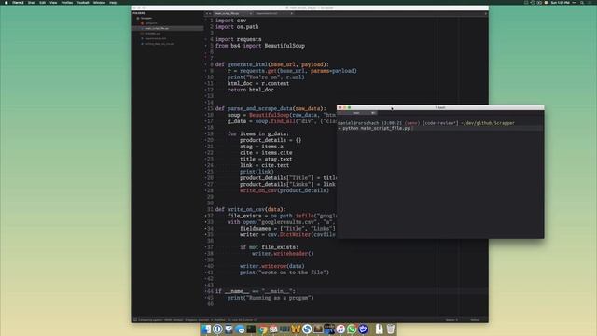Click 'BeautifulSoup' on the import line 5
The height and width of the screenshot is (336, 597).
tap(285, 46)
